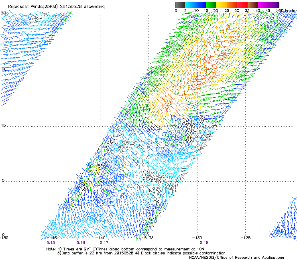Click the longitude label -145
Screen dimensions: 297x260
(51, 238)
